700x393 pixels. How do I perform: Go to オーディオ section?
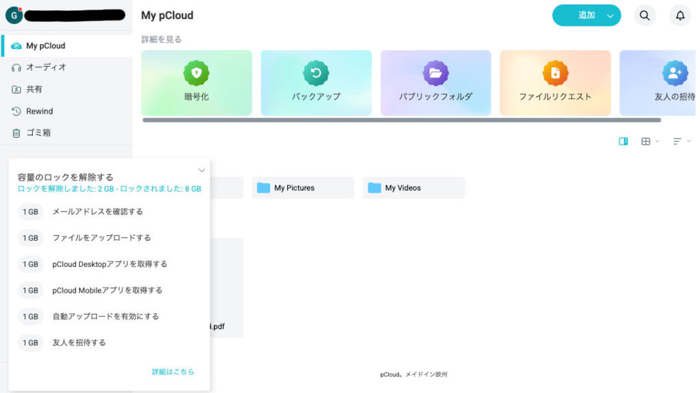pos(67,68)
